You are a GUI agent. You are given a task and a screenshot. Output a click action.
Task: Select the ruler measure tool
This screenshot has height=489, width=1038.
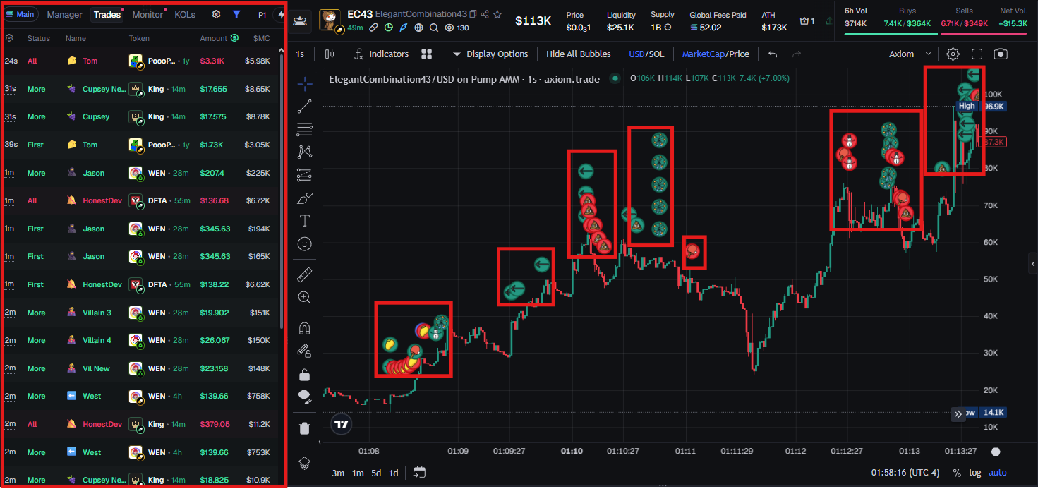click(x=305, y=274)
